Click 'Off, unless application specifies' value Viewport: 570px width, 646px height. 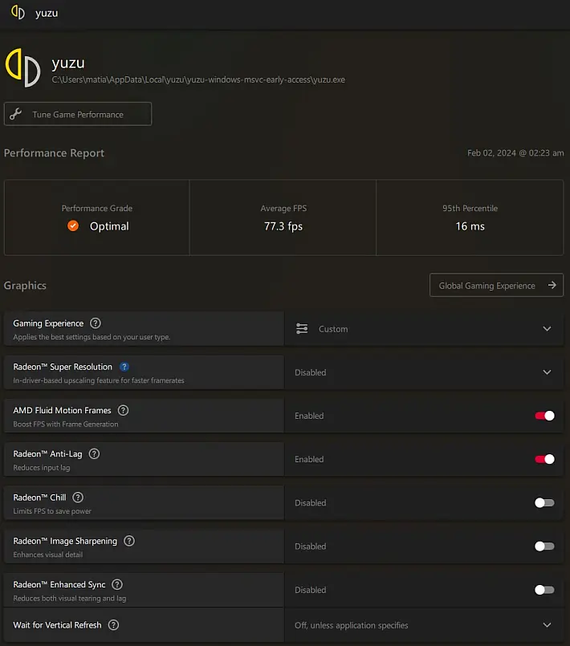351,625
